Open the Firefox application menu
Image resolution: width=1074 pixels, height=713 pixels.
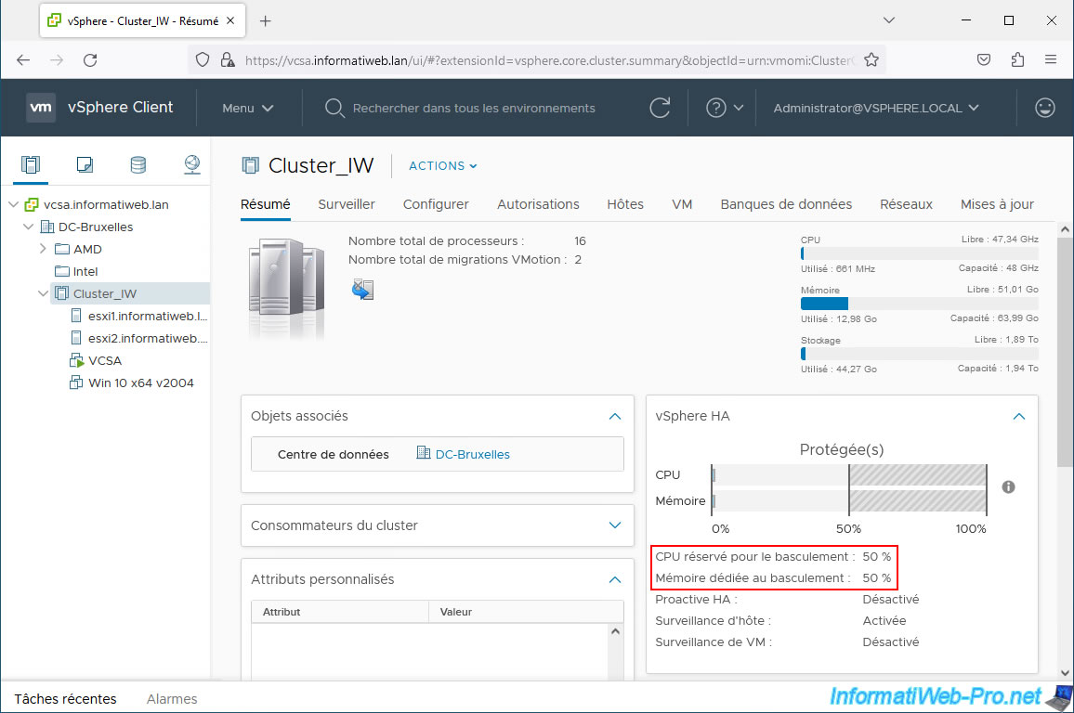[1051, 60]
